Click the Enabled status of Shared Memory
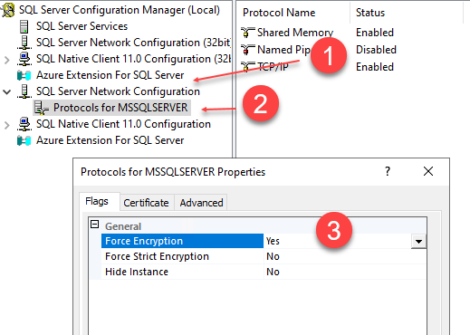 (375, 33)
